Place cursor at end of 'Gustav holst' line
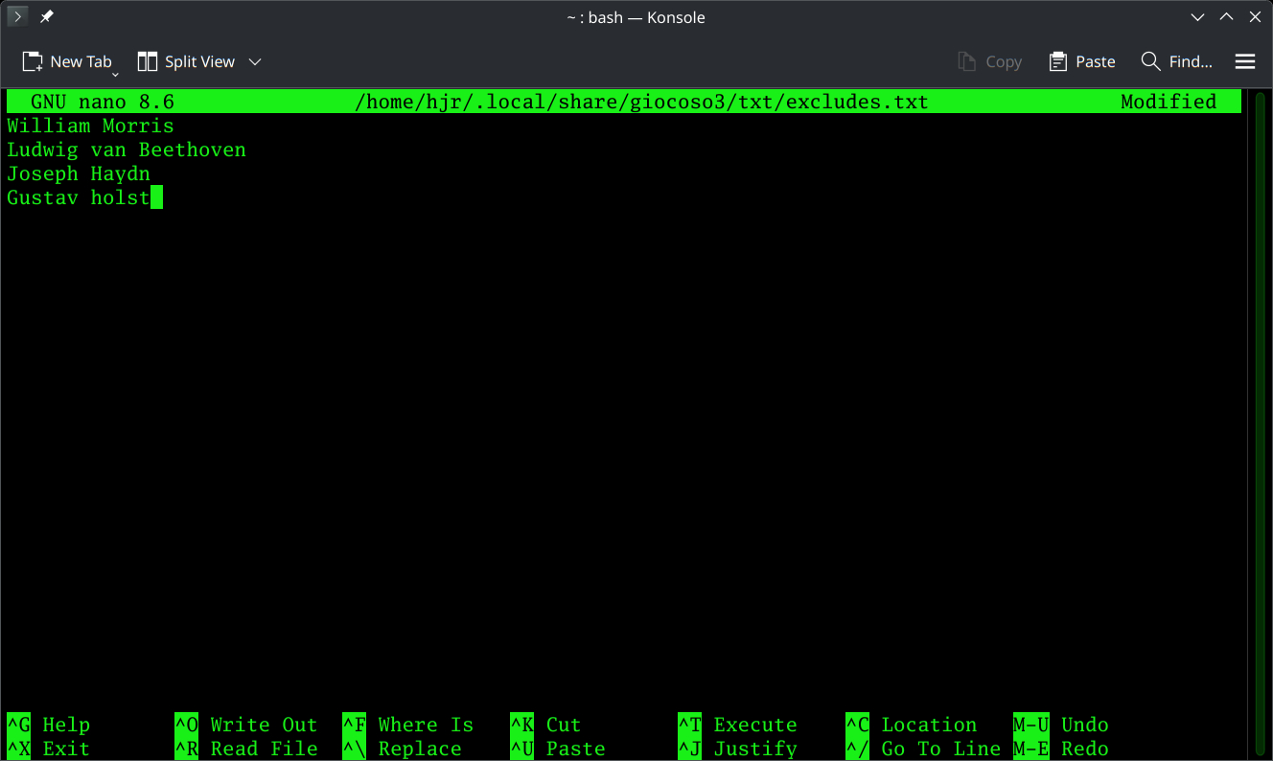Viewport: 1273px width, 761px height. pos(158,197)
